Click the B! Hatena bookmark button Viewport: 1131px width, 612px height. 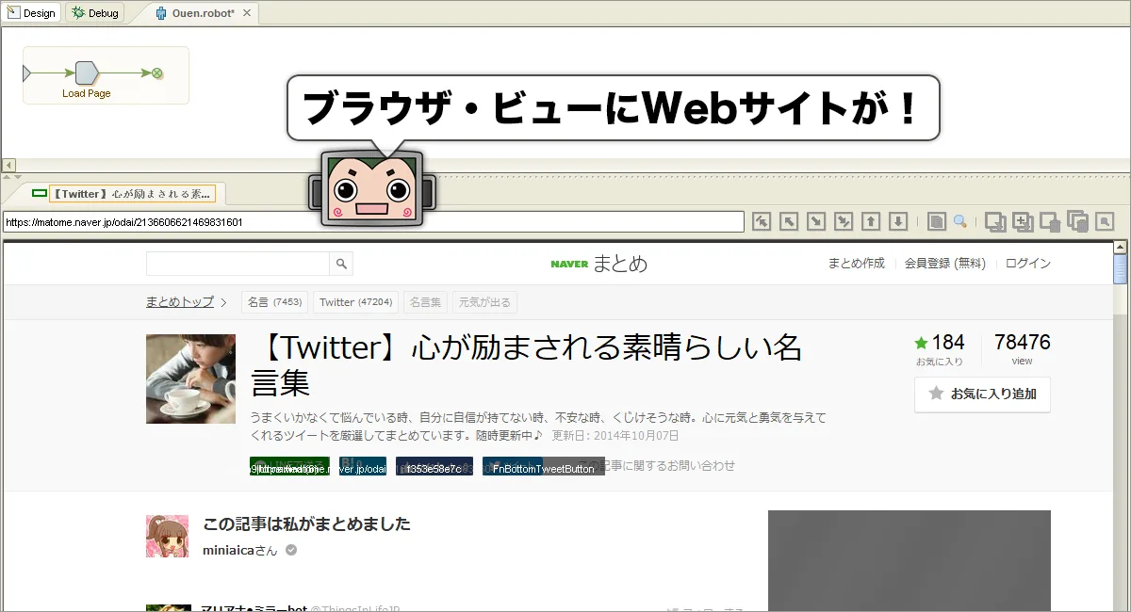[363, 466]
